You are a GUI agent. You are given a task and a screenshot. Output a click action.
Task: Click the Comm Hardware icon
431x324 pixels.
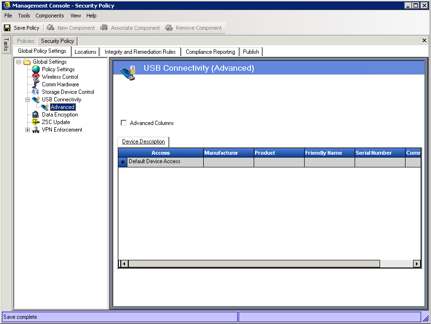pos(36,84)
